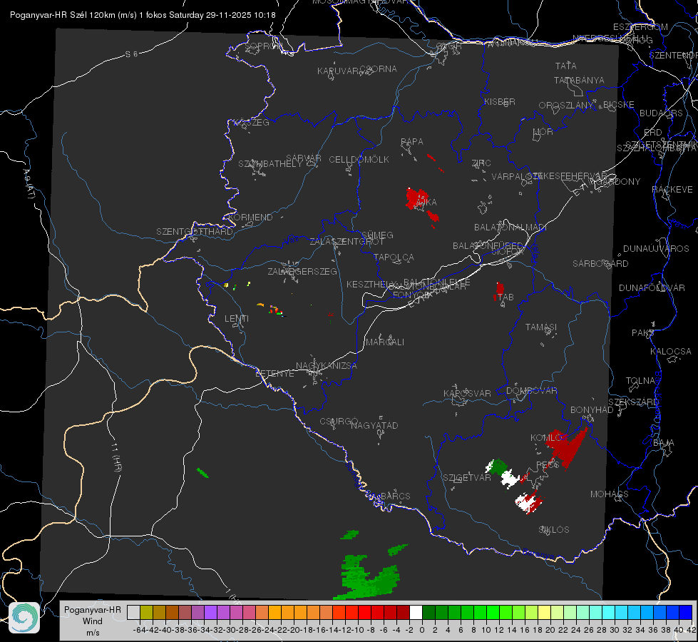Click the '11 (HR)' road label

[x=116, y=457]
